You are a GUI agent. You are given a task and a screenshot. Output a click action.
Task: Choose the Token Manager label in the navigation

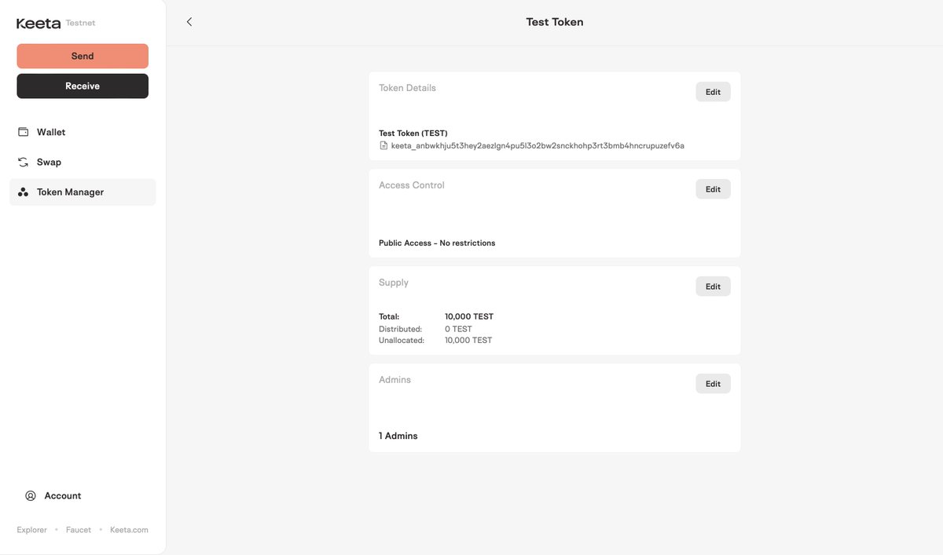click(x=70, y=192)
